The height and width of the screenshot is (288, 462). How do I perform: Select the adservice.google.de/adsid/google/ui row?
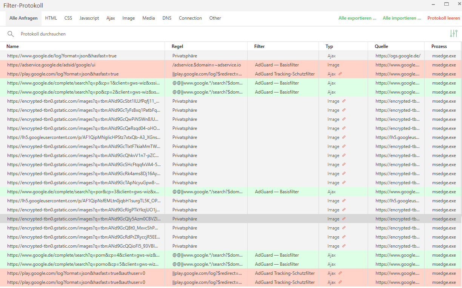click(x=231, y=65)
